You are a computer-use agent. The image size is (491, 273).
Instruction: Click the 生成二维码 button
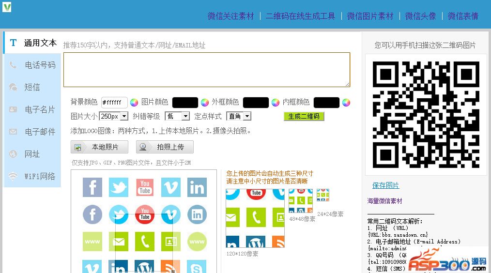pyautogui.click(x=304, y=116)
